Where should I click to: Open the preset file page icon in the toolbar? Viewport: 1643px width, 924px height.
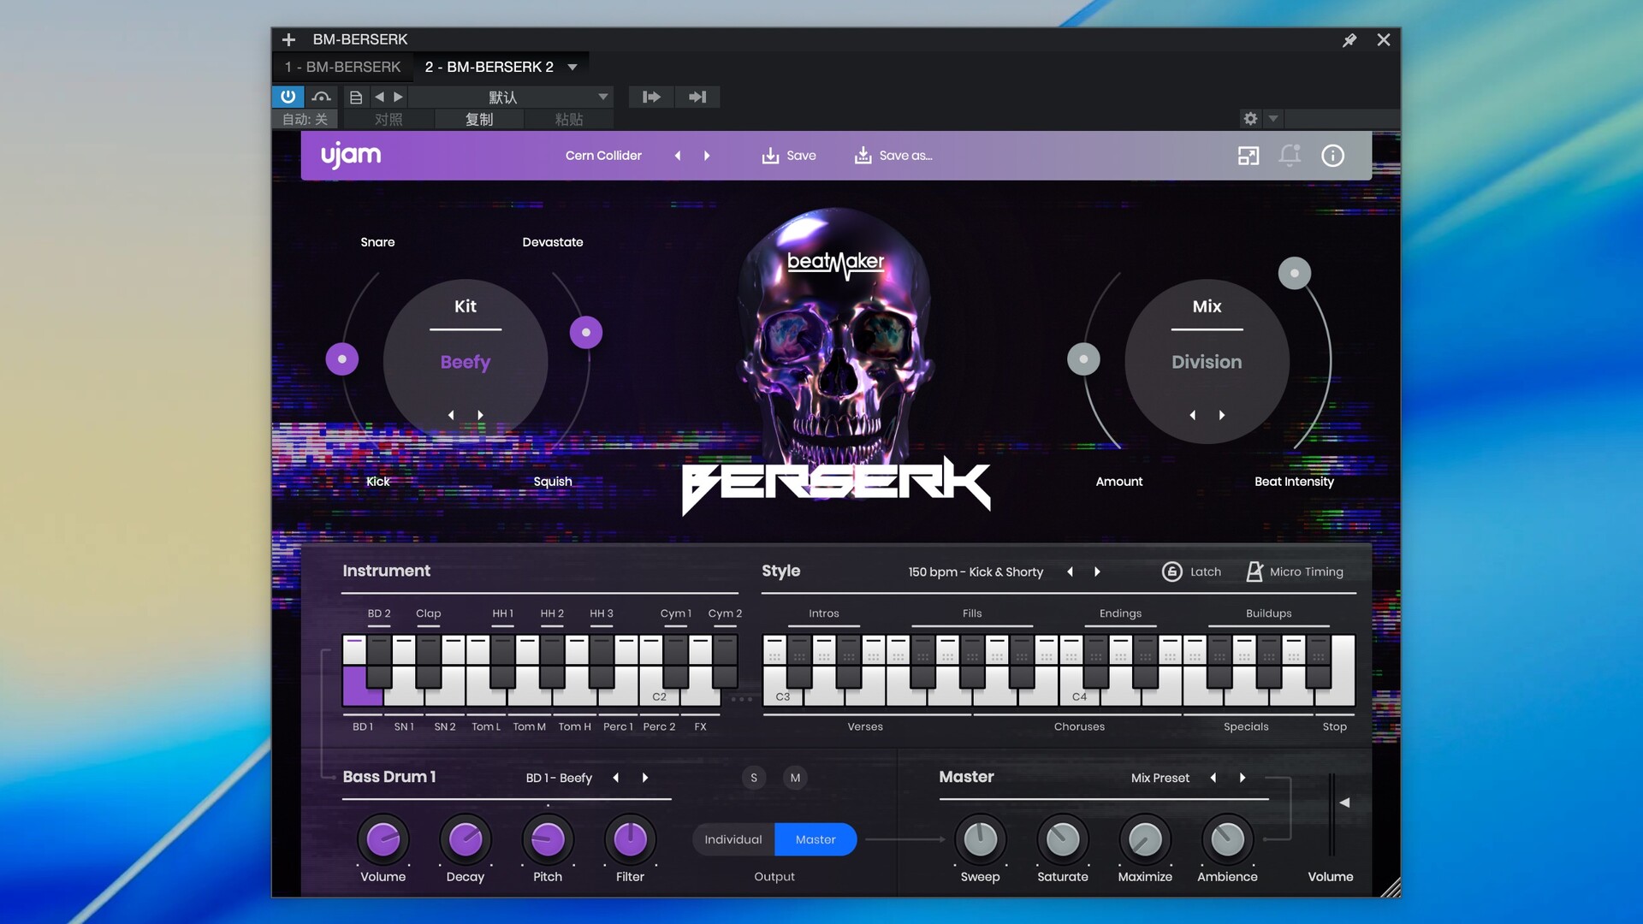pos(356,97)
